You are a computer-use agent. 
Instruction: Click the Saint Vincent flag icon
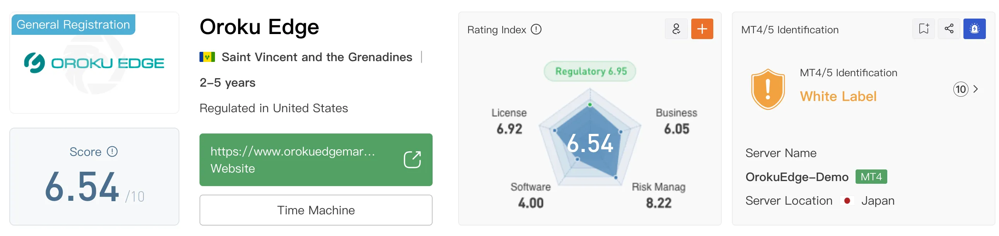pyautogui.click(x=207, y=57)
